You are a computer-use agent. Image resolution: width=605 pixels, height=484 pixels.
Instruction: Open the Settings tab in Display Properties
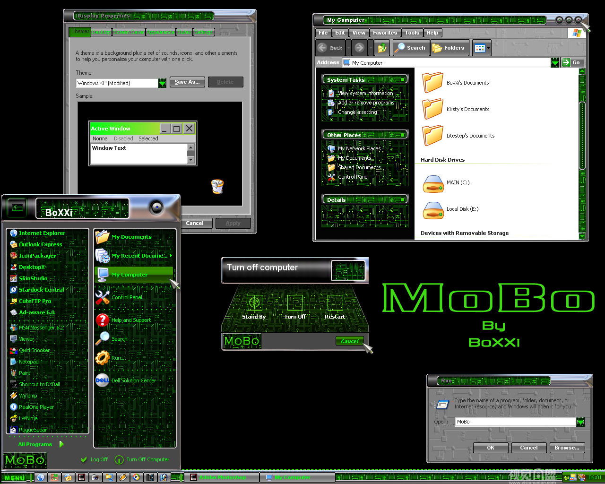204,32
